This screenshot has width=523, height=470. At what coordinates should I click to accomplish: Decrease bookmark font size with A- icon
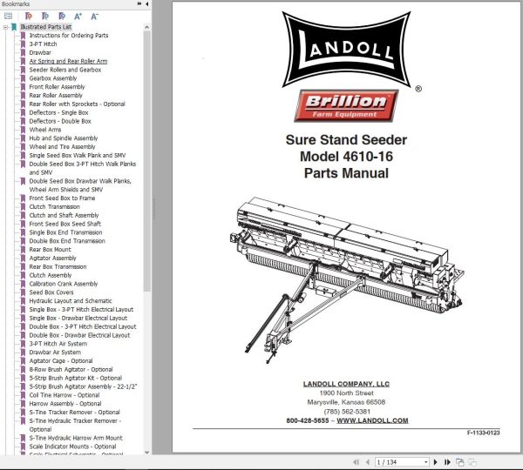click(94, 16)
